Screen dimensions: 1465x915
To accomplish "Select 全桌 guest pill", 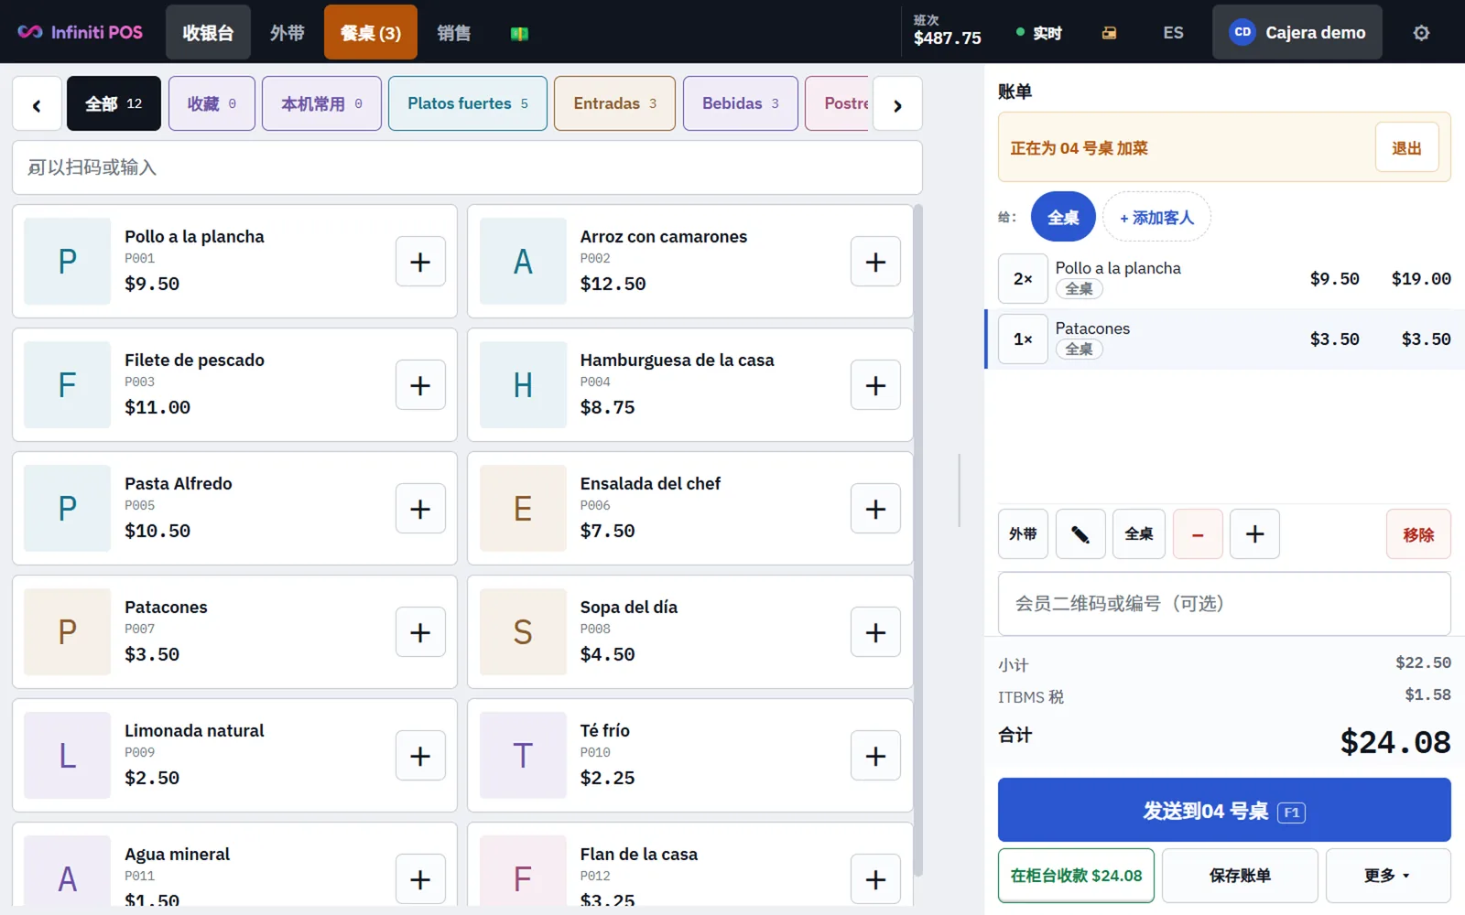I will tap(1063, 217).
